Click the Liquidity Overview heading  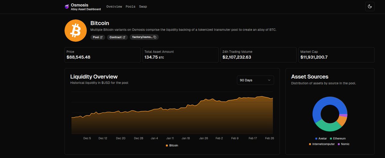click(x=94, y=77)
